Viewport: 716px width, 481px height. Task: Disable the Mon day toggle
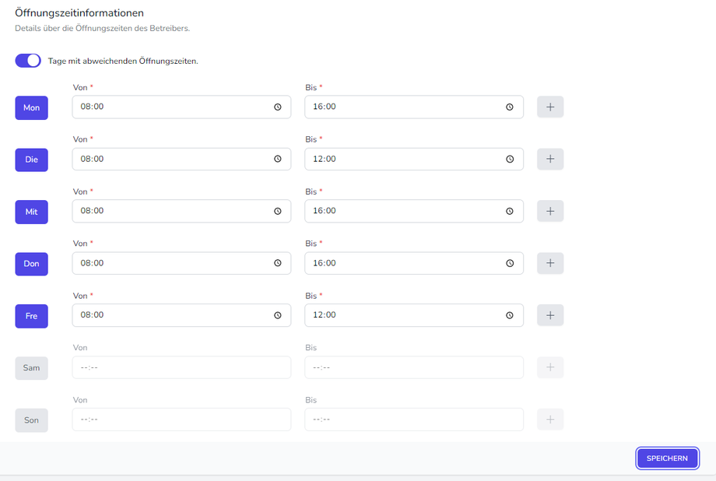(31, 107)
